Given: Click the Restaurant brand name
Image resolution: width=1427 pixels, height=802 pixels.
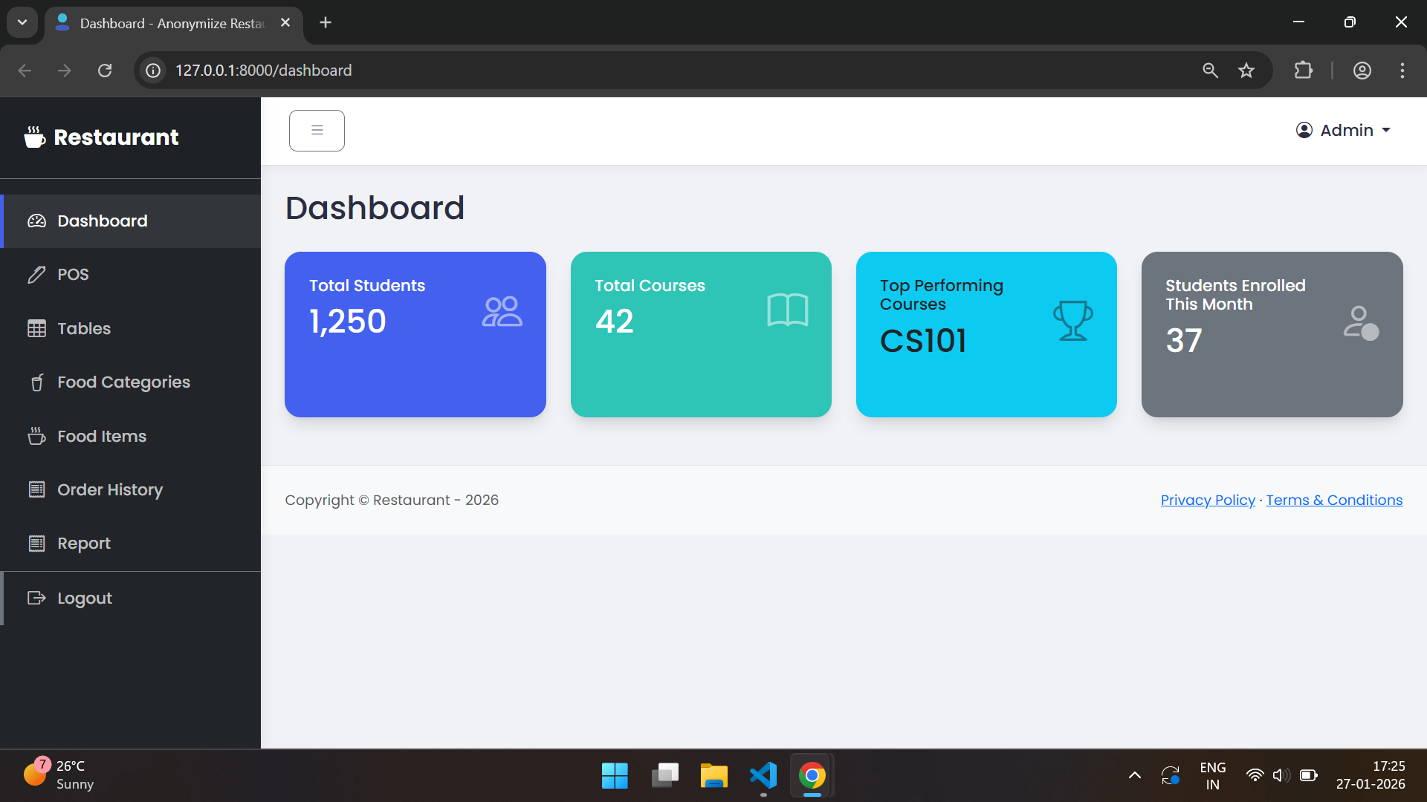Looking at the screenshot, I should (x=116, y=137).
